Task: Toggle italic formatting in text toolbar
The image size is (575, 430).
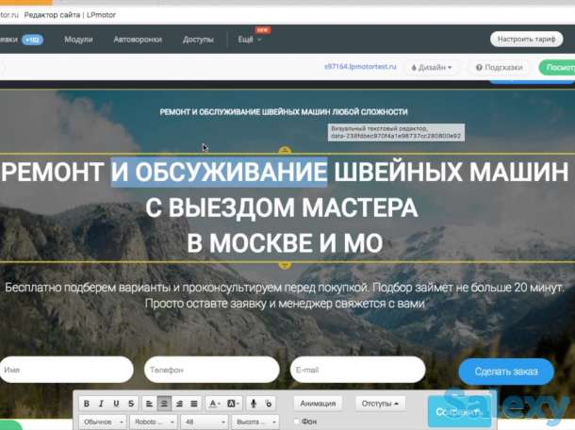Action: (102, 404)
